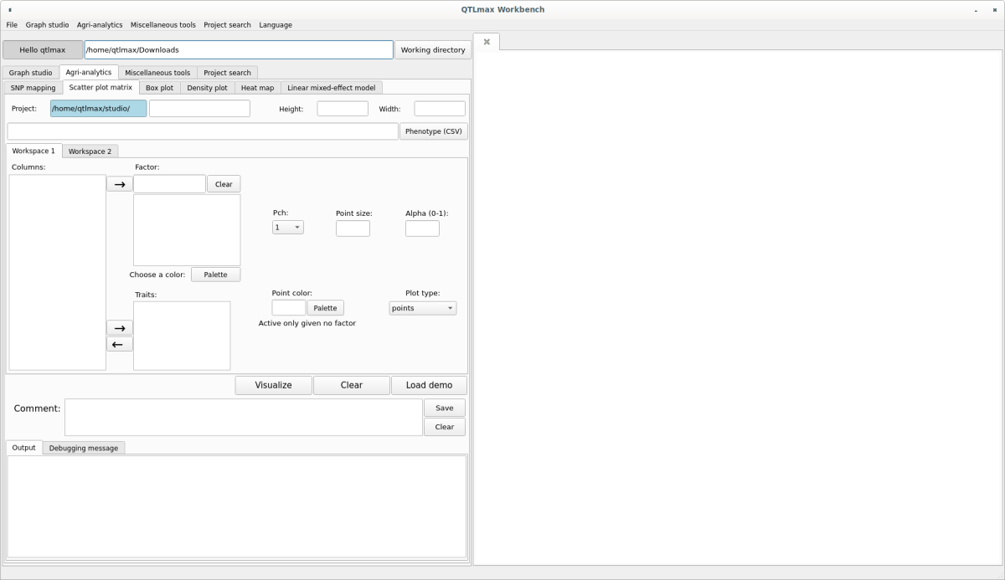This screenshot has width=1005, height=580.
Task: Focus the Alpha (0-1) input field
Action: [x=422, y=228]
